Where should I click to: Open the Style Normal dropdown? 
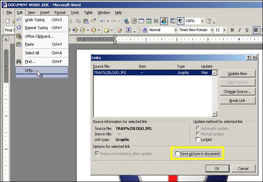point(175,30)
